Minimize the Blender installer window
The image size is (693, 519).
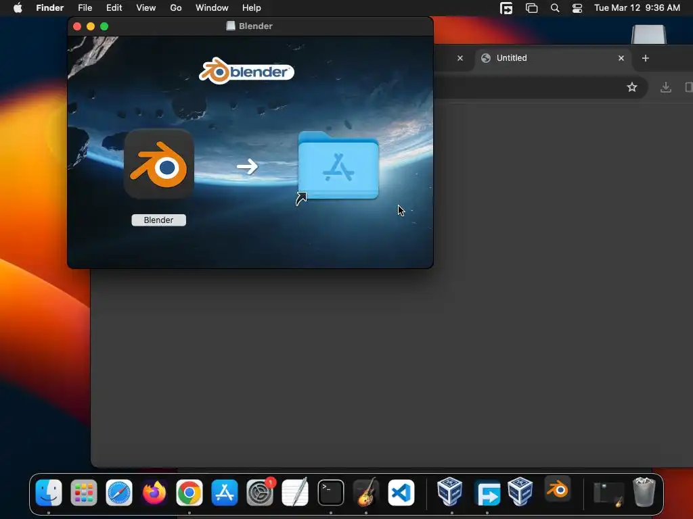click(91, 26)
